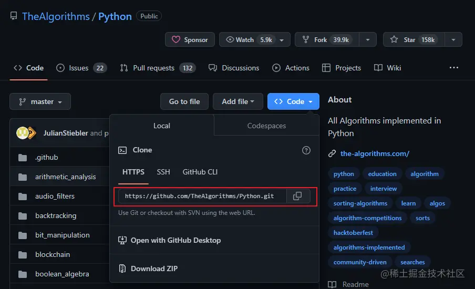Click the sorting-algorithms topic tag

coord(360,203)
